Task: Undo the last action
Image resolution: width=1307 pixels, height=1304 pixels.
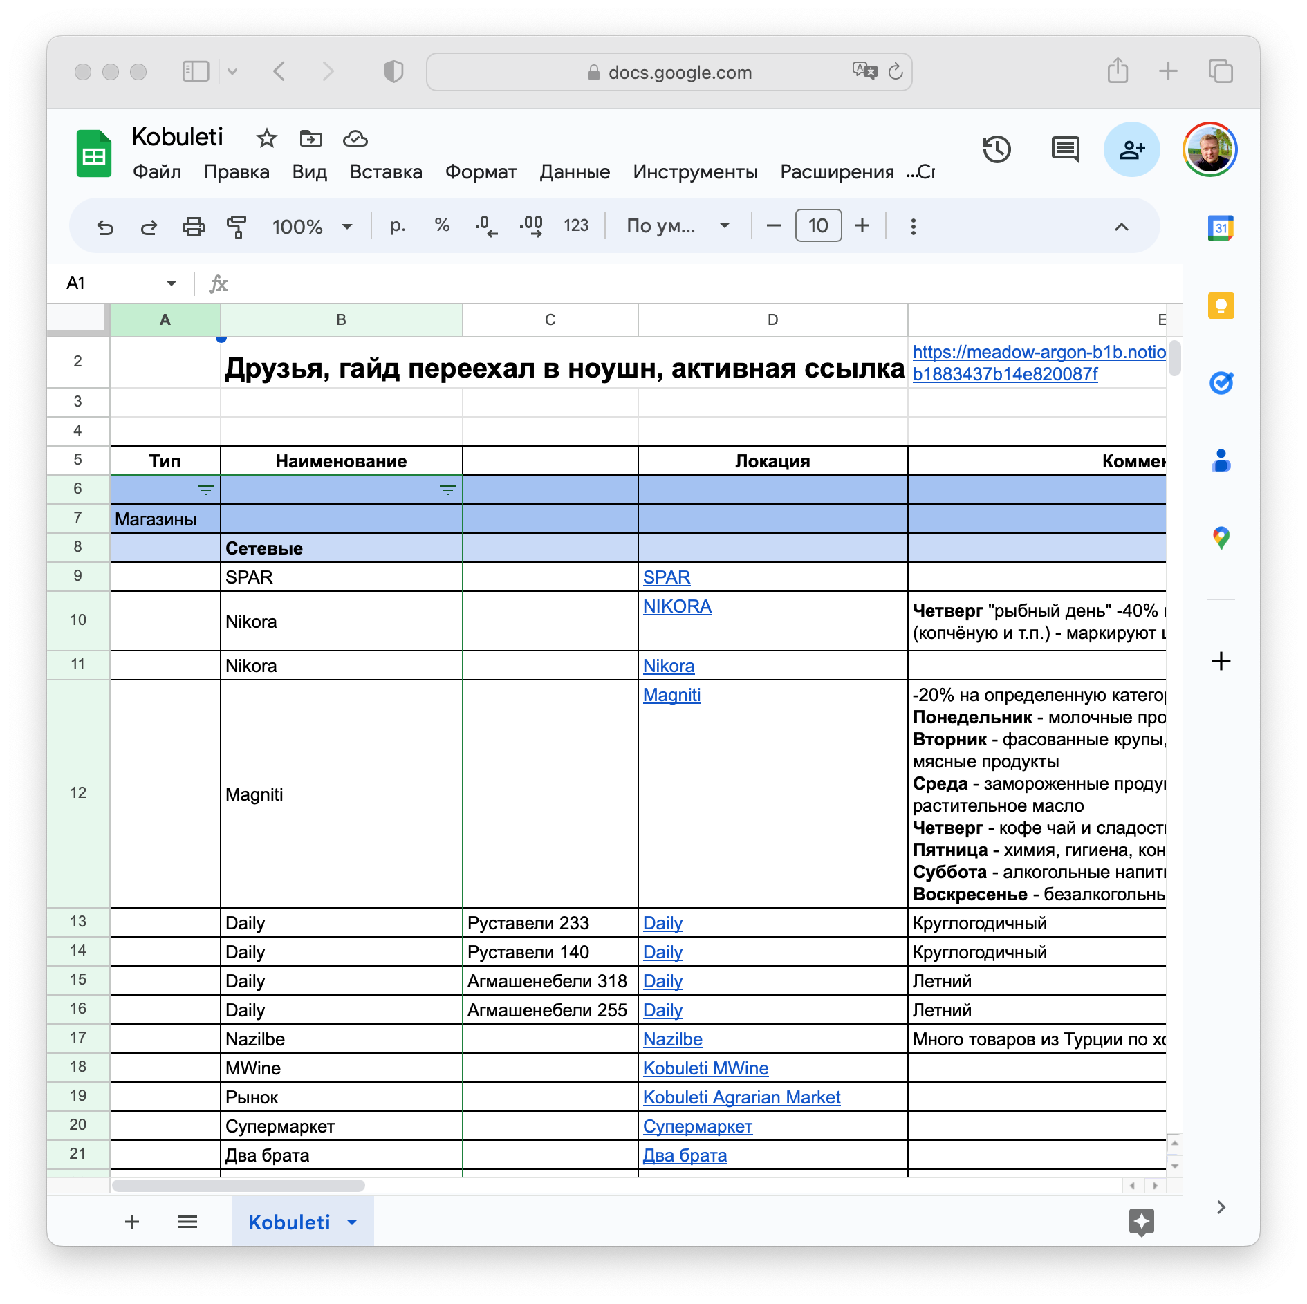Action: click(105, 226)
